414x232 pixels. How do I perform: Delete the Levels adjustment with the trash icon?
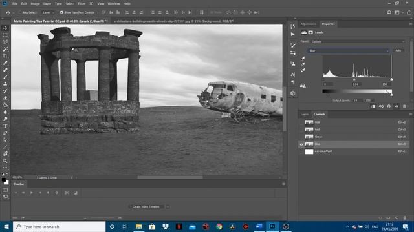(x=404, y=106)
